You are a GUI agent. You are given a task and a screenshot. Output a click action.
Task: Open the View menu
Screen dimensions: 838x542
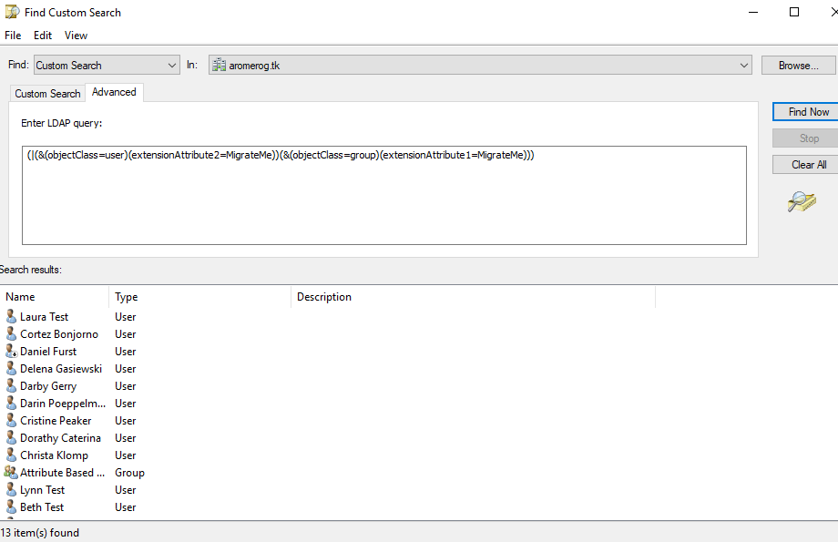pos(77,36)
